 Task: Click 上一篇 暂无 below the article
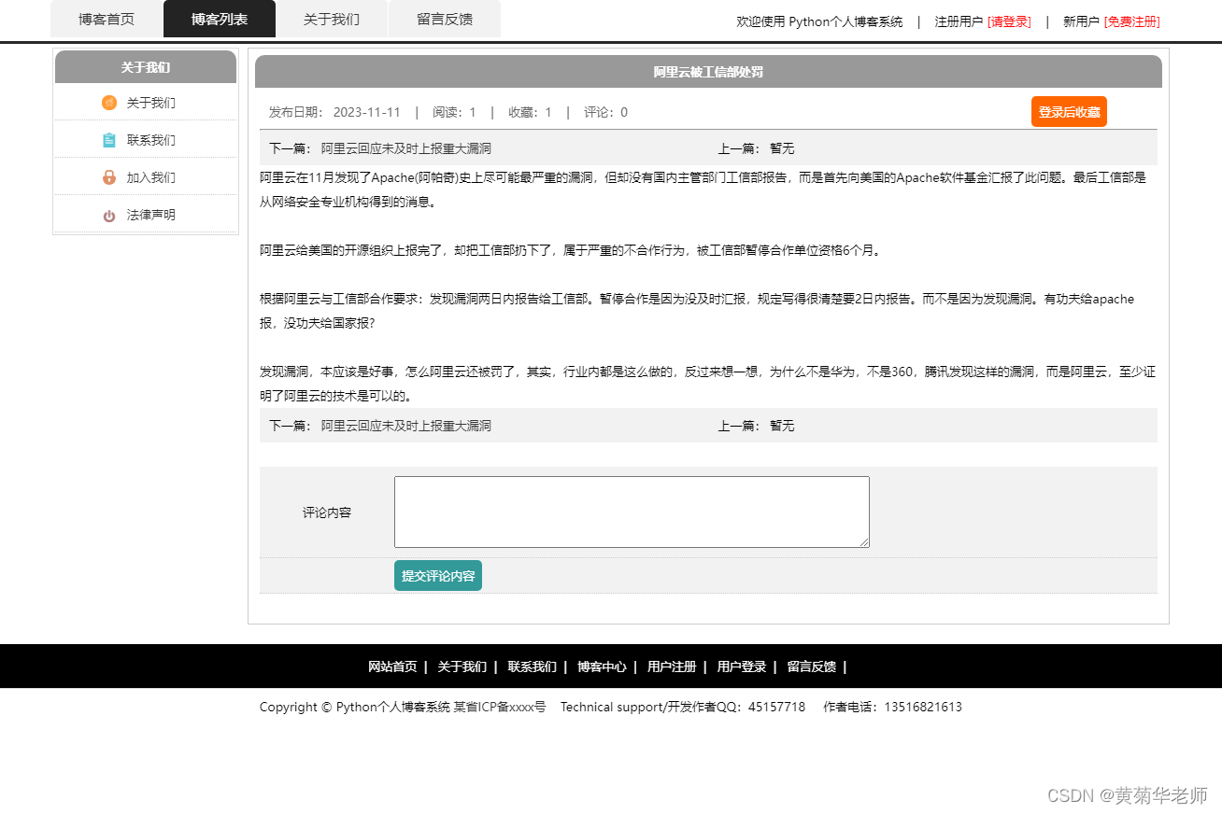[756, 426]
